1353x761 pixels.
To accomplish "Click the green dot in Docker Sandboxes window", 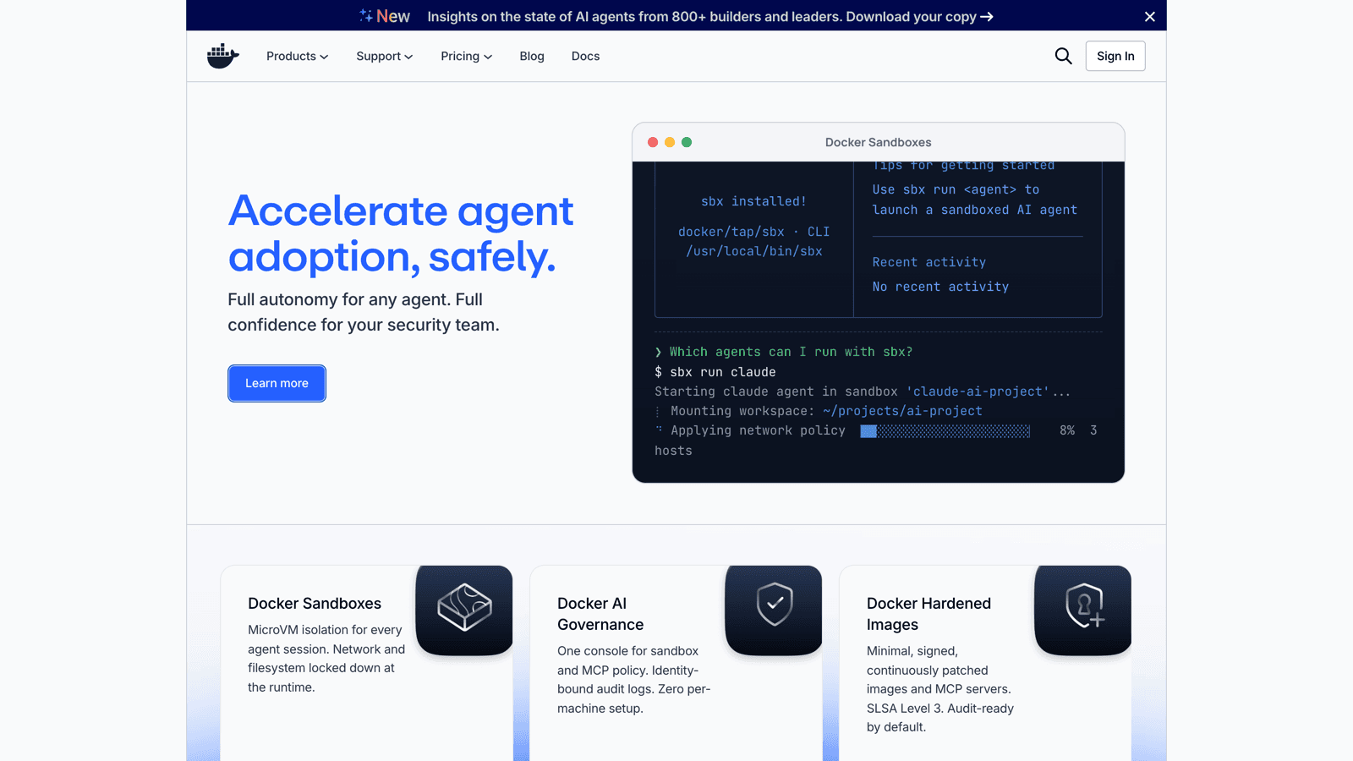I will coord(687,142).
